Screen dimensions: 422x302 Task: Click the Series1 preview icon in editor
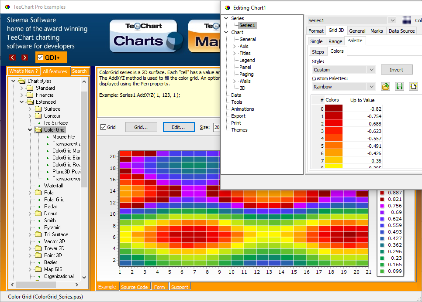pos(407,20)
